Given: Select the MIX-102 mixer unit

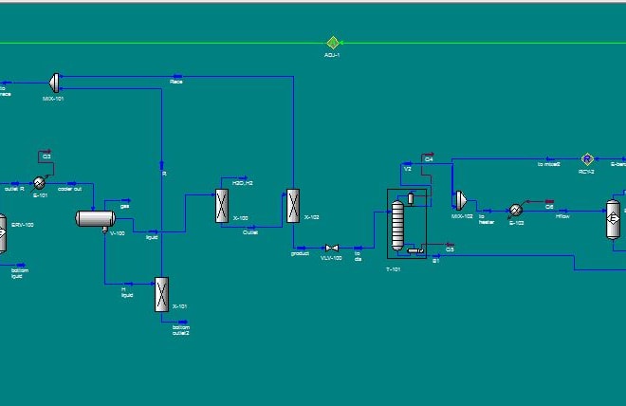Looking at the screenshot, I should click(461, 200).
